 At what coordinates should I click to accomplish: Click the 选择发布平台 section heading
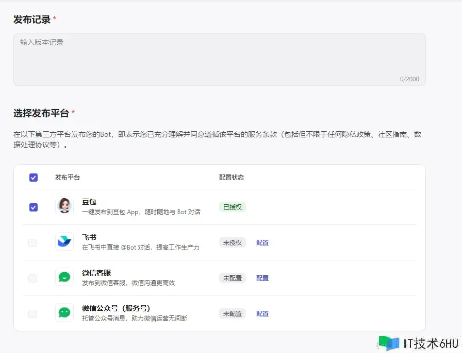(41, 113)
